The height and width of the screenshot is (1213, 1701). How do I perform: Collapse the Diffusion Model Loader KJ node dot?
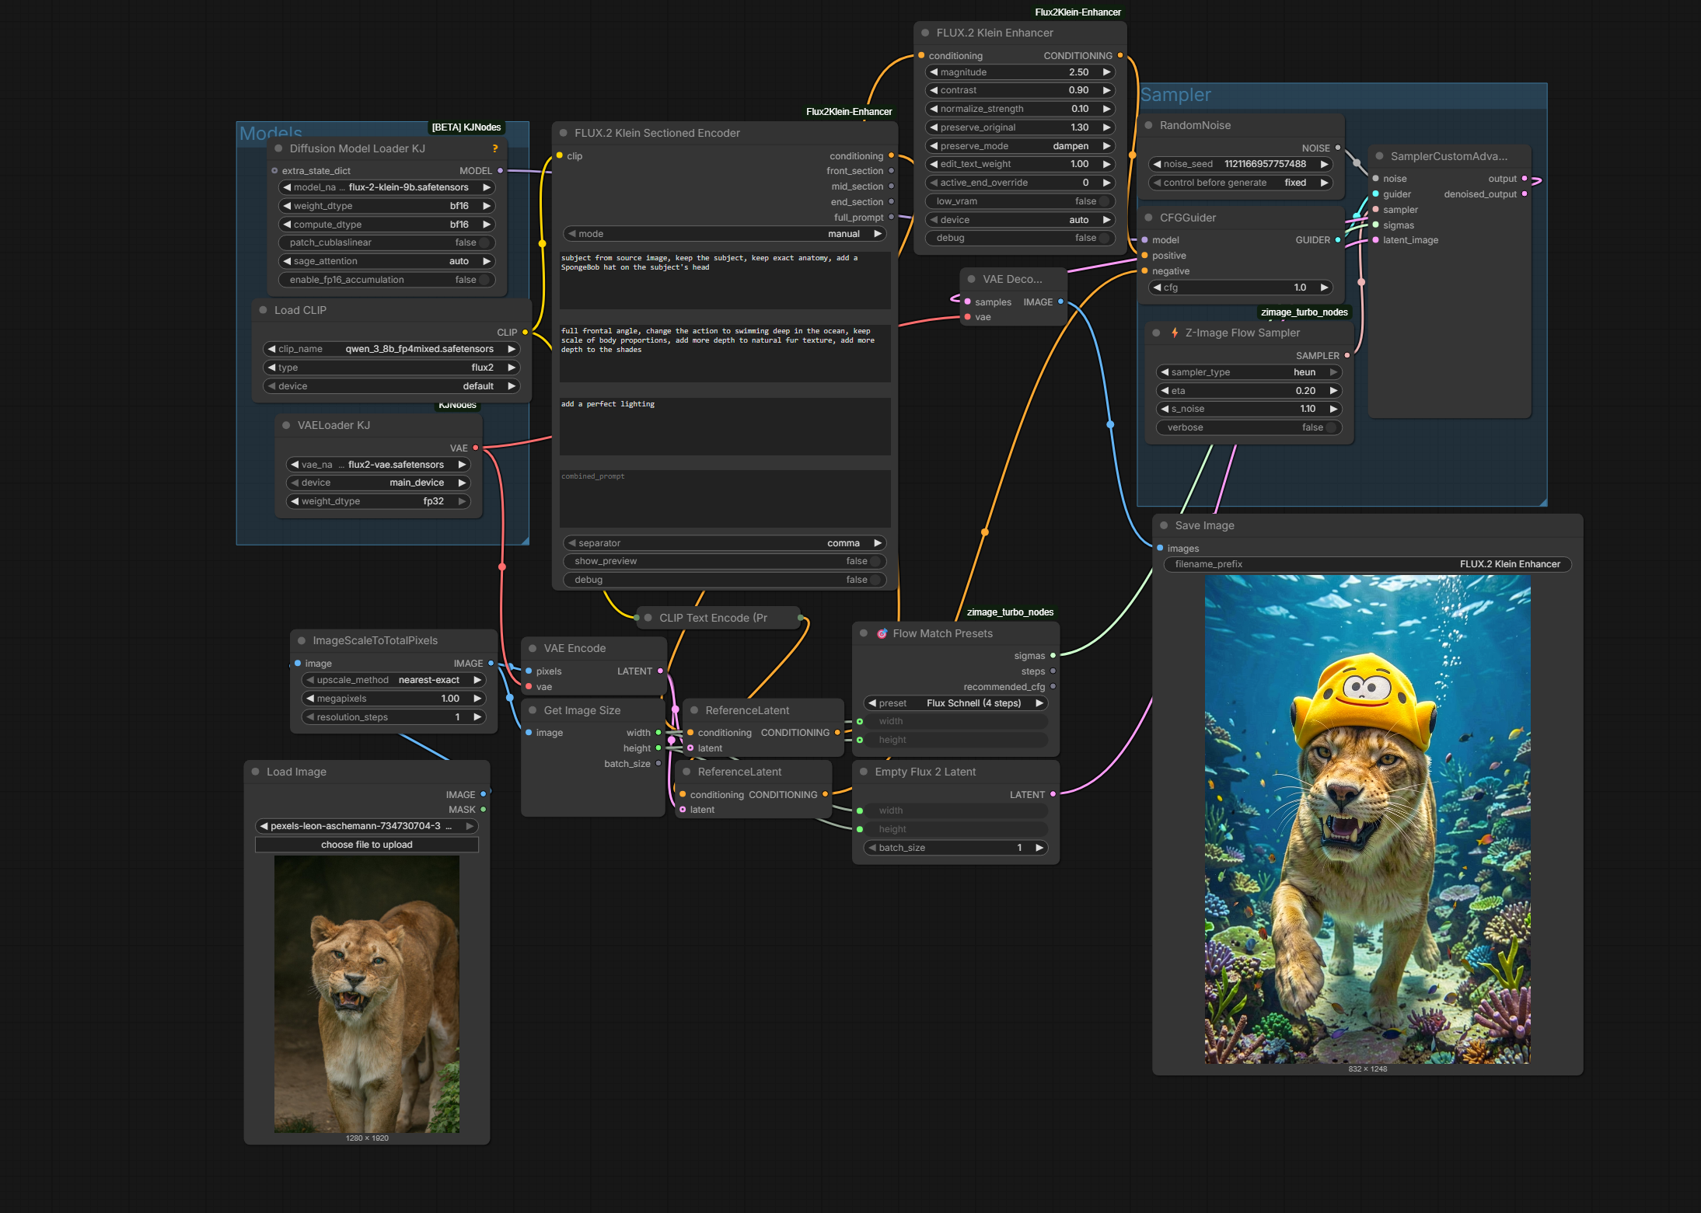278,148
